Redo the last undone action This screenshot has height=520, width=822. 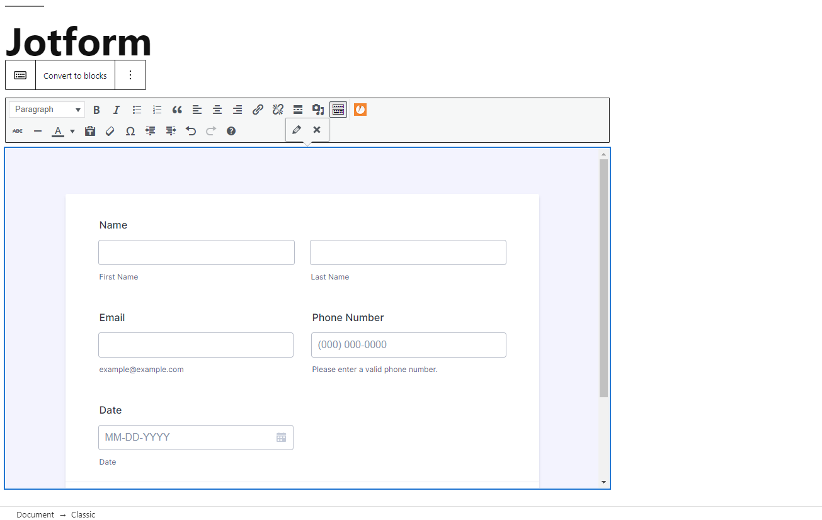pos(211,131)
